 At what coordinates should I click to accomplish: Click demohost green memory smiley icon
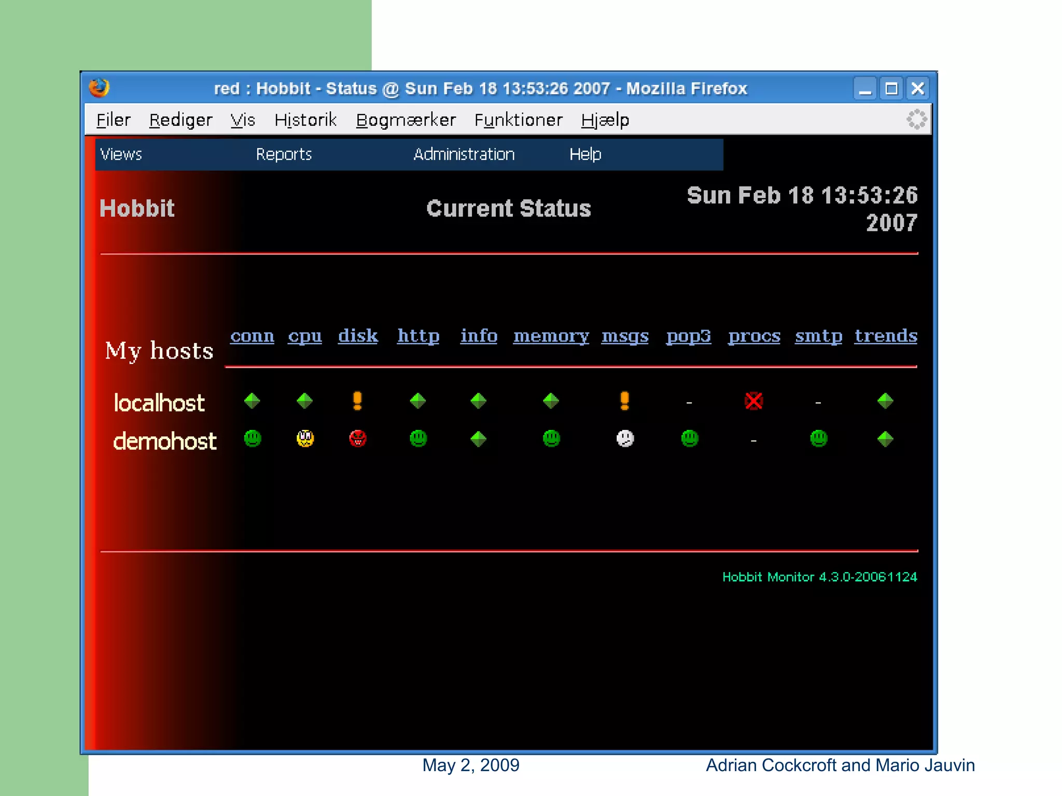click(551, 438)
